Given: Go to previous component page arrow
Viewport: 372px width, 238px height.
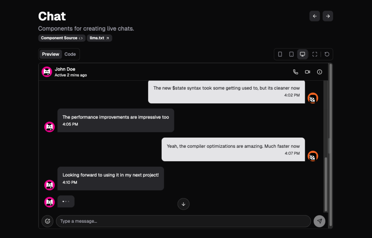Looking at the screenshot, I should pos(315,16).
